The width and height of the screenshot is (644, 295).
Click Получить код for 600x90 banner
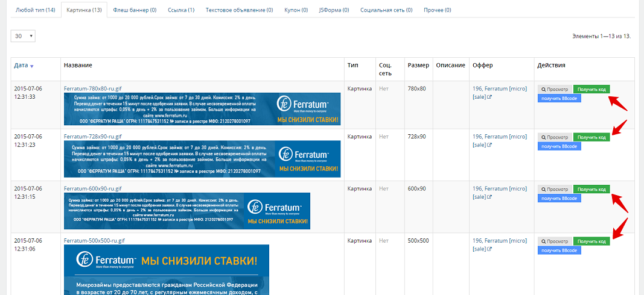[591, 189]
